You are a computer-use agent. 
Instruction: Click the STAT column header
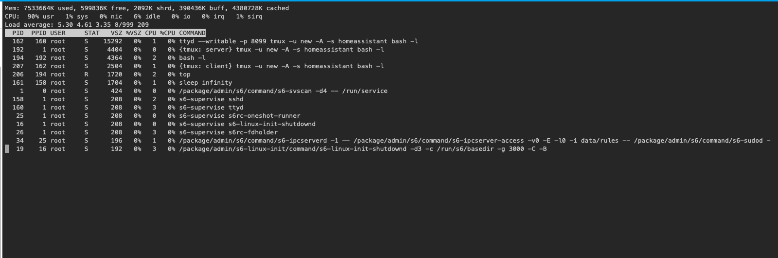(92, 33)
